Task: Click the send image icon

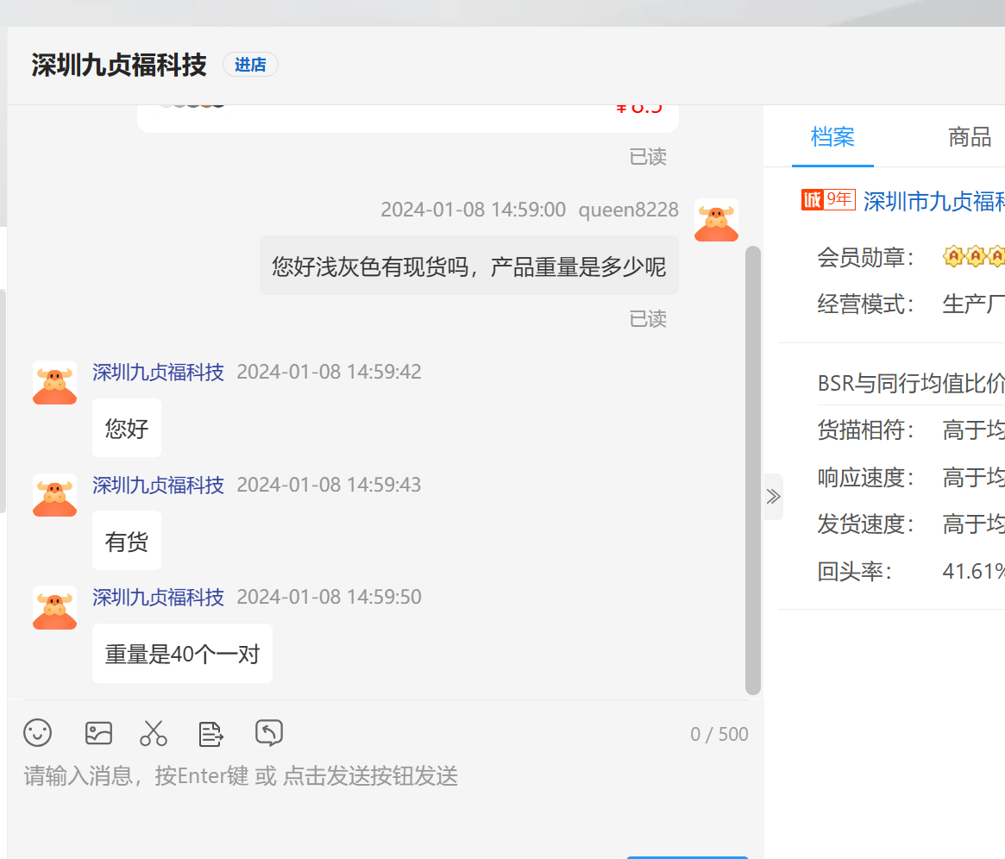Action: point(98,733)
